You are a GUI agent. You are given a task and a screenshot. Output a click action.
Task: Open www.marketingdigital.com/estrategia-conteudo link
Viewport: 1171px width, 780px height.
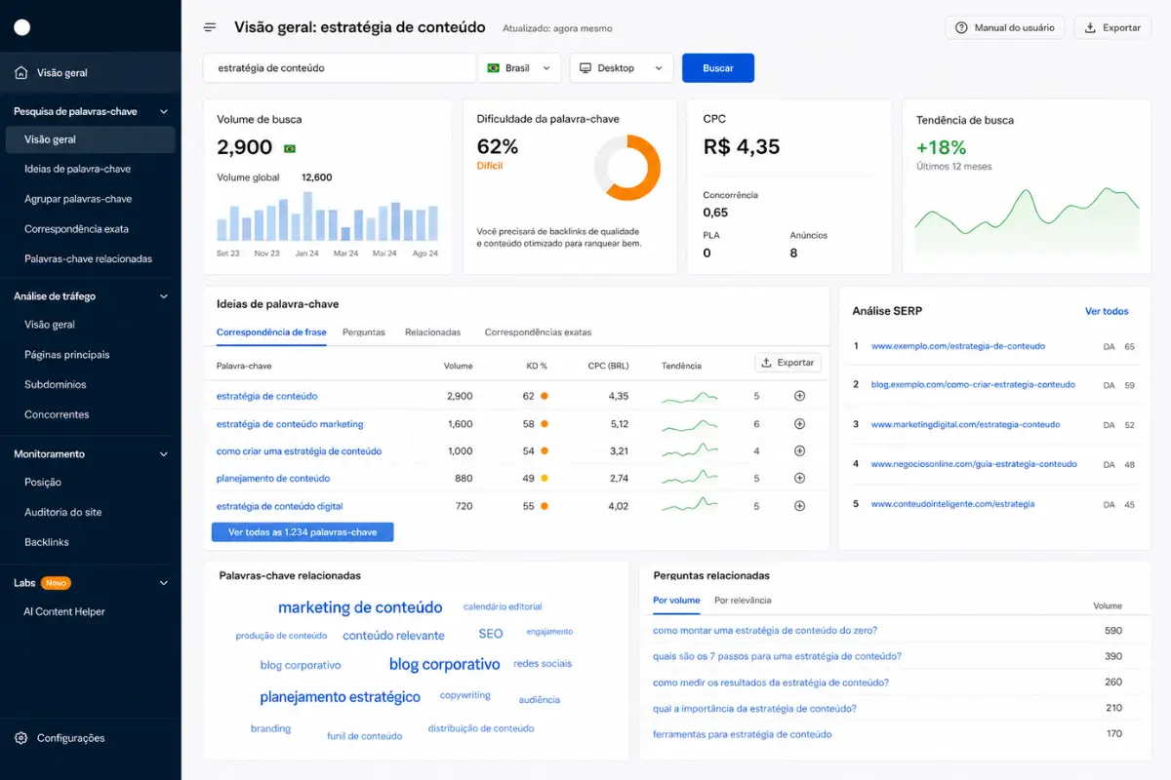pyautogui.click(x=965, y=425)
